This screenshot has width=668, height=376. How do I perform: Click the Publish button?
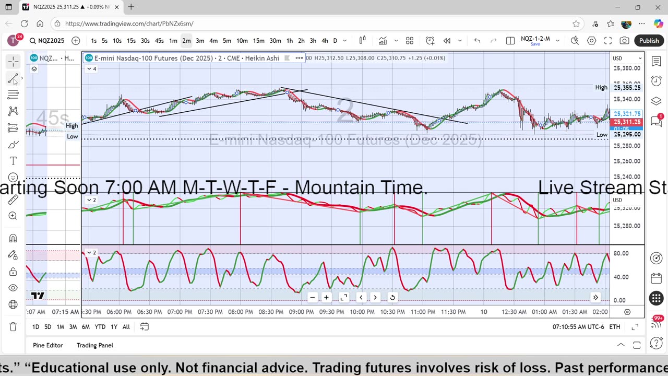click(x=649, y=41)
